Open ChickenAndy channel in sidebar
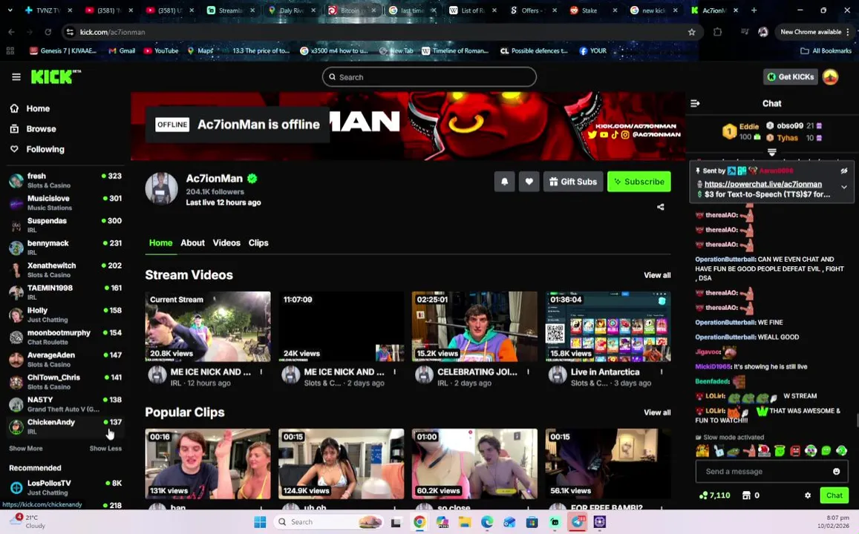 click(x=65, y=426)
